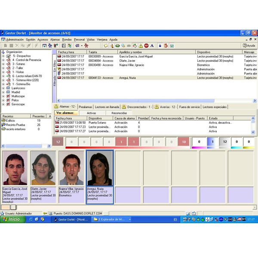Click the blue people hierarchy toolbar icon
Viewport: 258px width, 258px height.
50,46
